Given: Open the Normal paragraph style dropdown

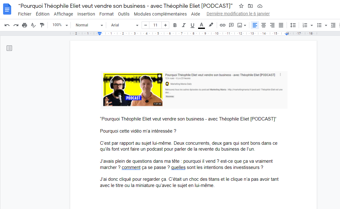Looking at the screenshot, I should click(89, 25).
